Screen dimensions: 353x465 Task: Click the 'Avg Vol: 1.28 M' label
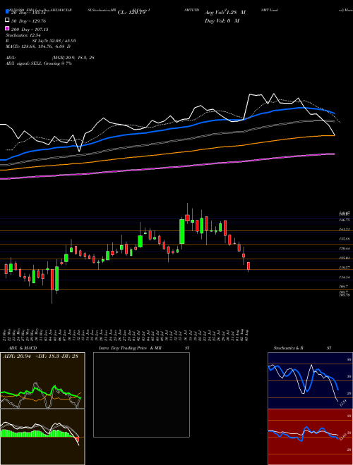point(225,12)
